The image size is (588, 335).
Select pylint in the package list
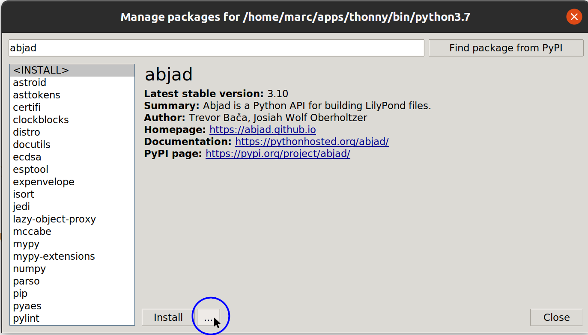click(x=26, y=318)
